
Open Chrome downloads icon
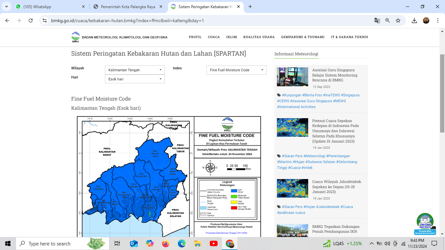point(414,21)
